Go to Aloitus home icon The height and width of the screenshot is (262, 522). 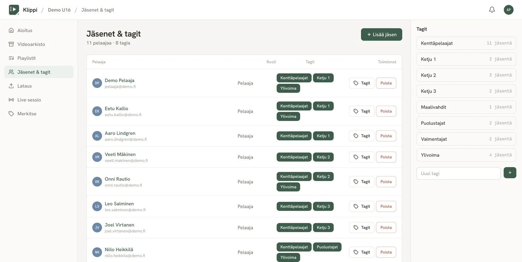click(11, 30)
